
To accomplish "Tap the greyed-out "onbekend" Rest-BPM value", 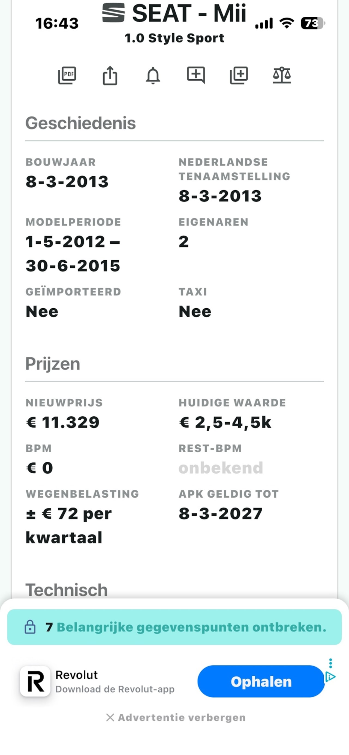I will pyautogui.click(x=221, y=468).
